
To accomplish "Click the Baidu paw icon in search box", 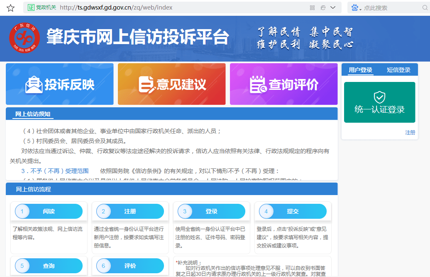I will point(355,7).
